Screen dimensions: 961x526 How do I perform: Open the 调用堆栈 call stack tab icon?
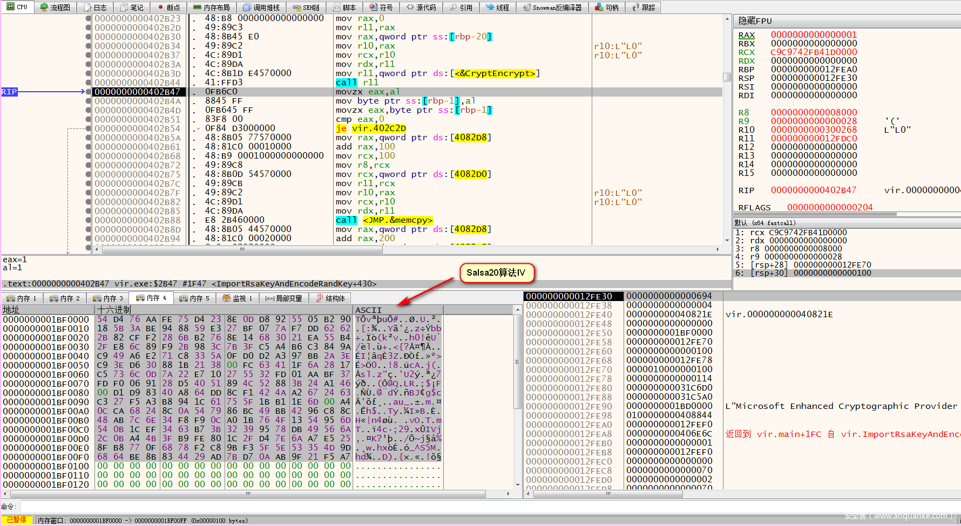(247, 8)
